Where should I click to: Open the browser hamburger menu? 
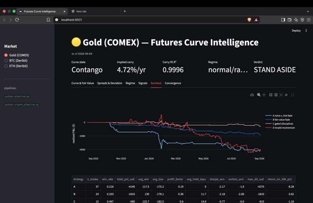309,20
